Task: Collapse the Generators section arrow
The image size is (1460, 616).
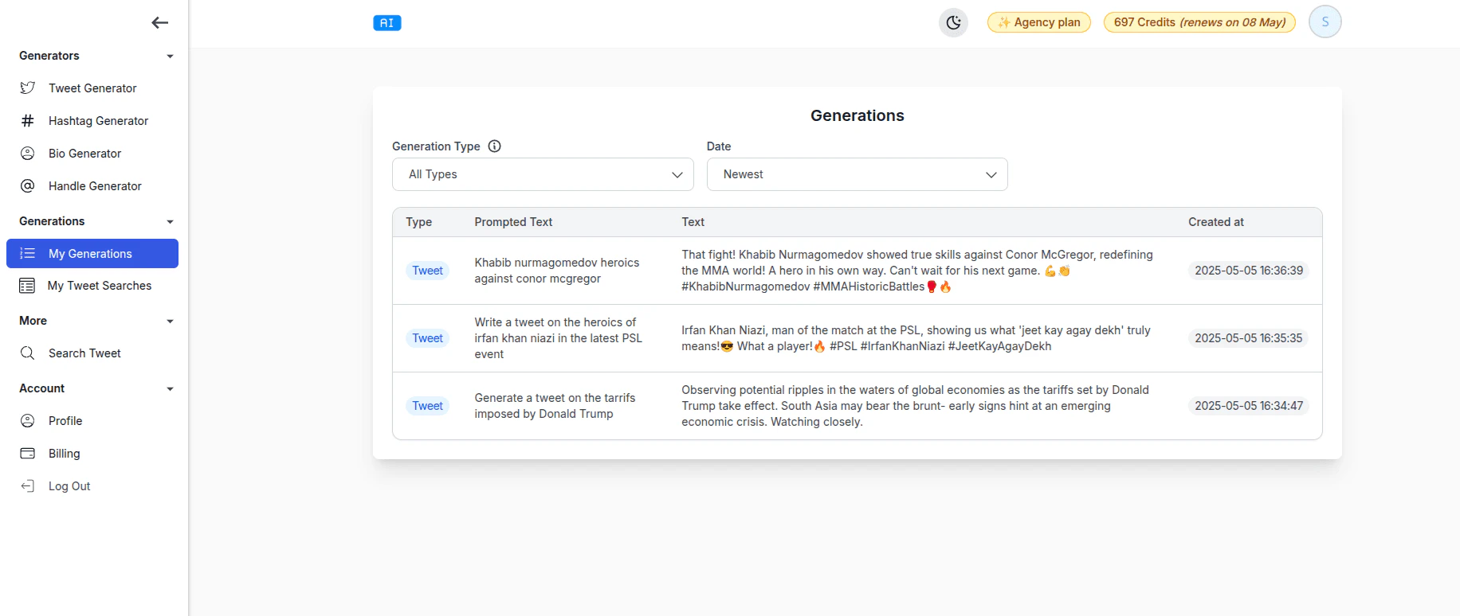Action: click(x=170, y=57)
